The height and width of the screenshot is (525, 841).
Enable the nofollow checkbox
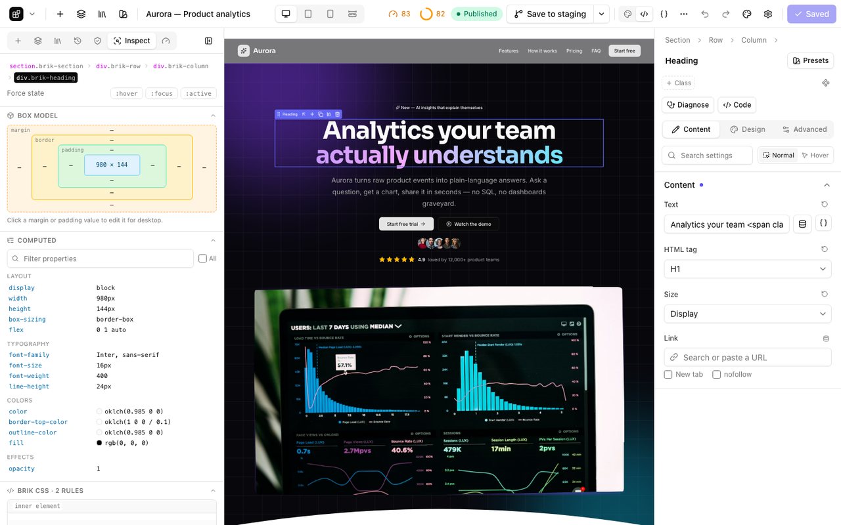tap(717, 375)
